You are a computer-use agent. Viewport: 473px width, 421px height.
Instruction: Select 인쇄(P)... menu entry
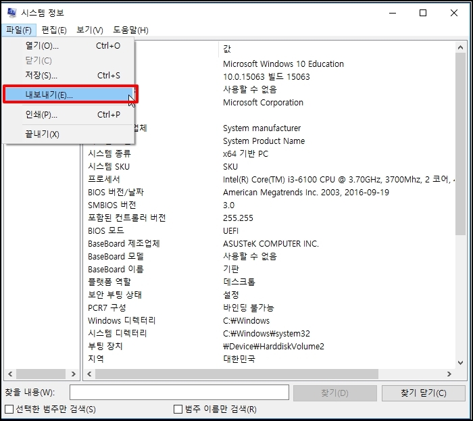click(69, 115)
